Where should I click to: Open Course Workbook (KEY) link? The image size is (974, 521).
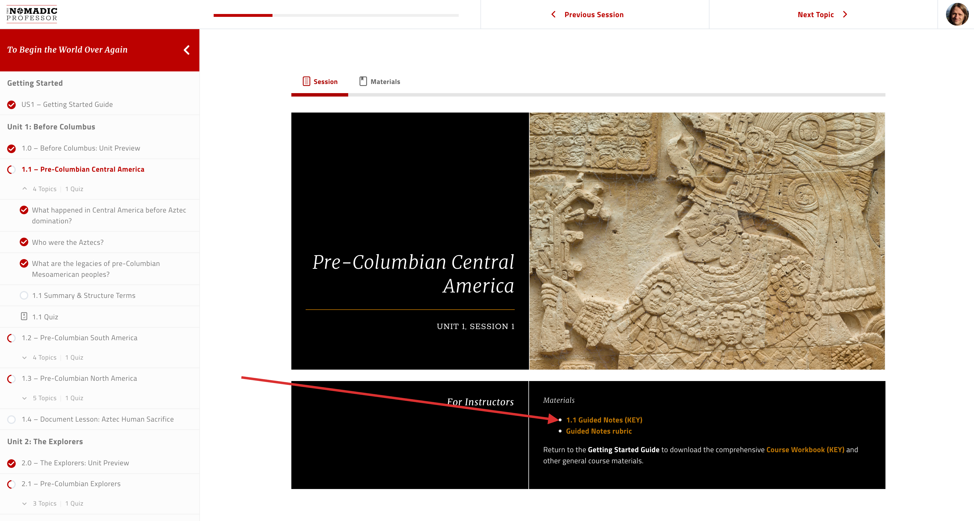coord(805,450)
